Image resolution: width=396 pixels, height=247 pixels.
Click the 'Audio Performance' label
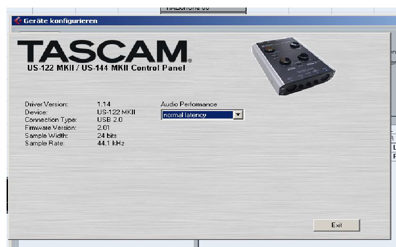(189, 104)
